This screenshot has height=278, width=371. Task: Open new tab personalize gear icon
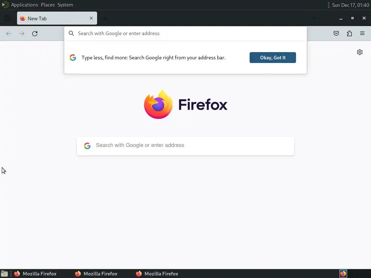360,52
